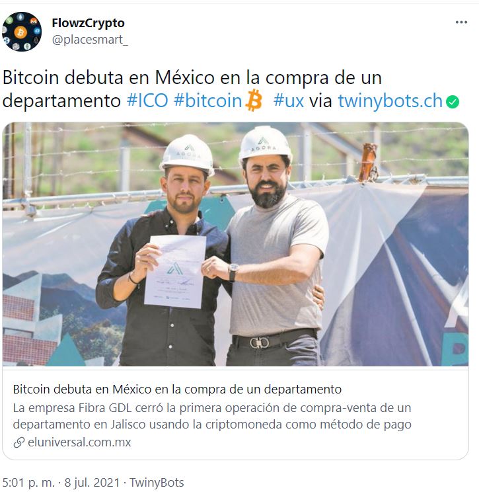Click the green checkmark emoji icon
Image resolution: width=479 pixels, height=494 pixels.
453,102
